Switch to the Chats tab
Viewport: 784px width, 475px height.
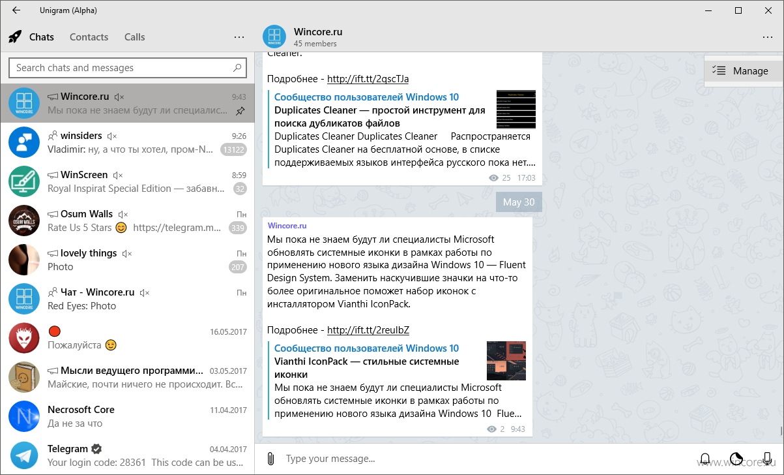click(42, 37)
